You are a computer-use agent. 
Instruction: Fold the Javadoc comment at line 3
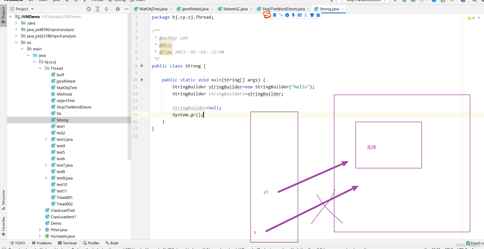(x=150, y=31)
